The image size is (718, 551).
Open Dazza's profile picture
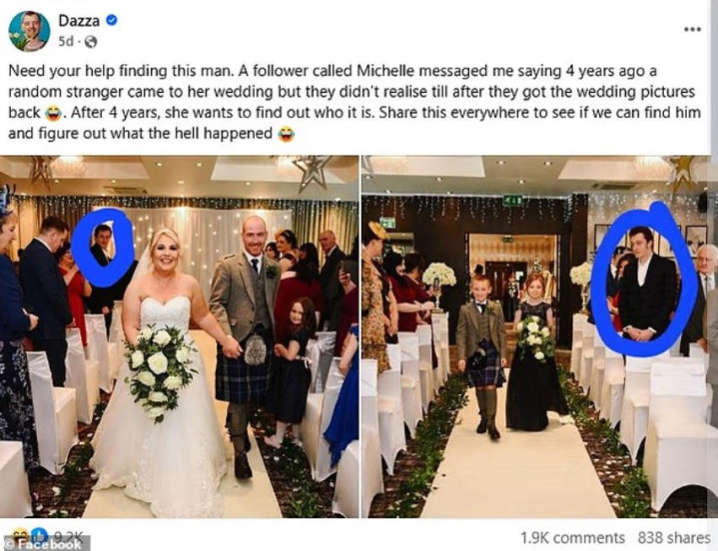29,31
